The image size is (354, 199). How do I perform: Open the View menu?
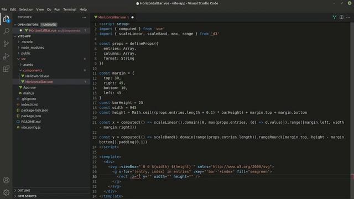[40, 9]
